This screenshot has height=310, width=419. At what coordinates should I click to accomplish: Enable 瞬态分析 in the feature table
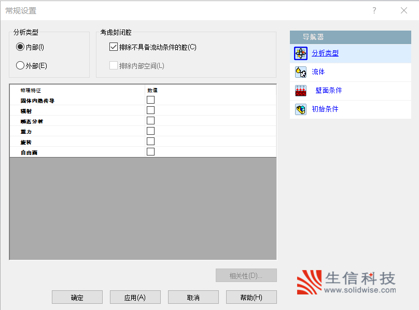pos(150,121)
